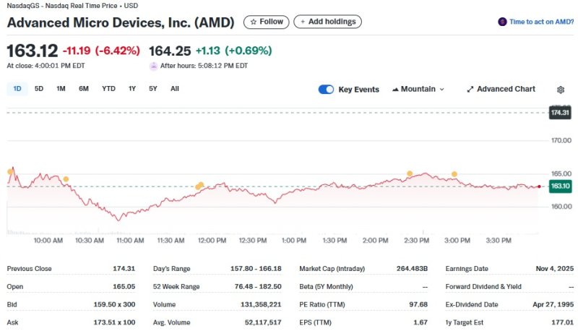This screenshot has width=578, height=331.
Task: Click key event marker near 3:00 PM
Action: click(454, 174)
